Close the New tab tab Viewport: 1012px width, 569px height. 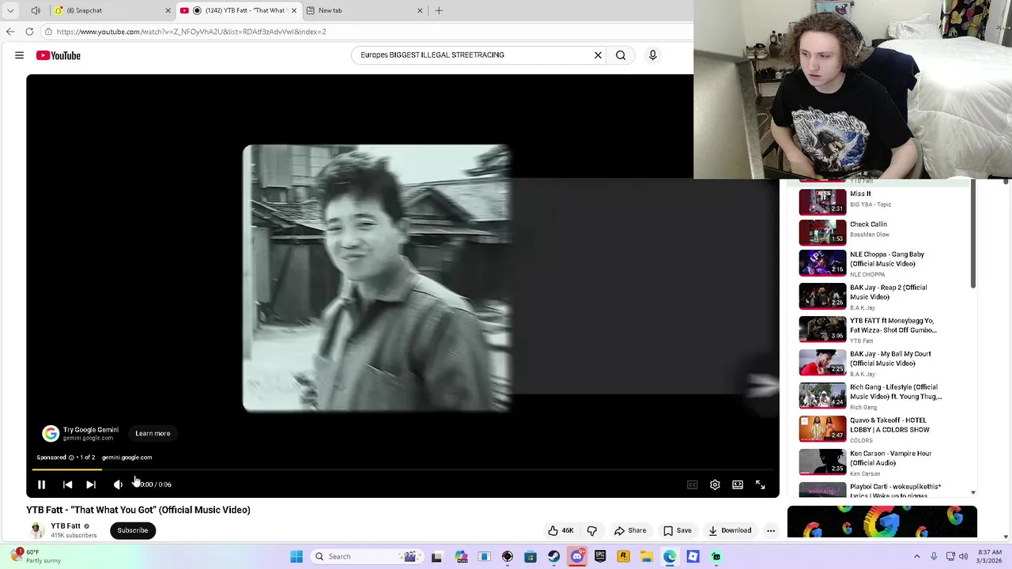point(420,10)
